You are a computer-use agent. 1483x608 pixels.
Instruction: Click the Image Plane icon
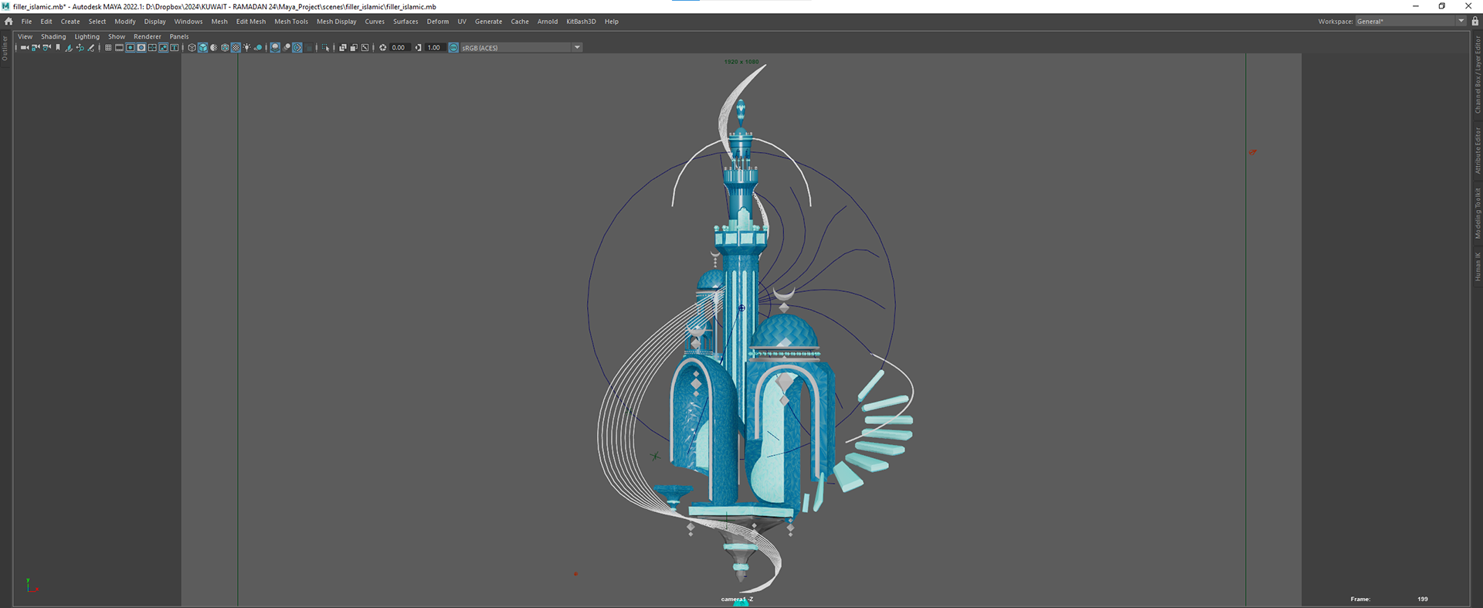coord(69,48)
